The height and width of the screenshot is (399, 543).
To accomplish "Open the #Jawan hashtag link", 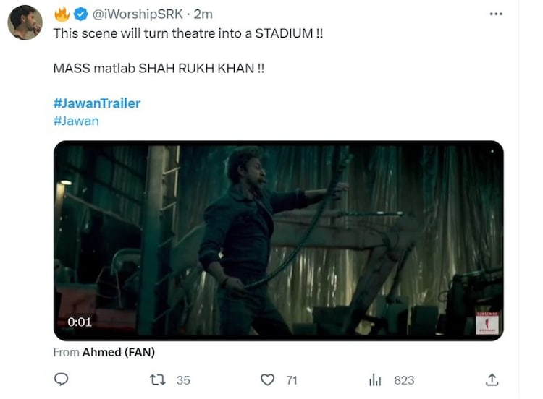I will tap(76, 121).
